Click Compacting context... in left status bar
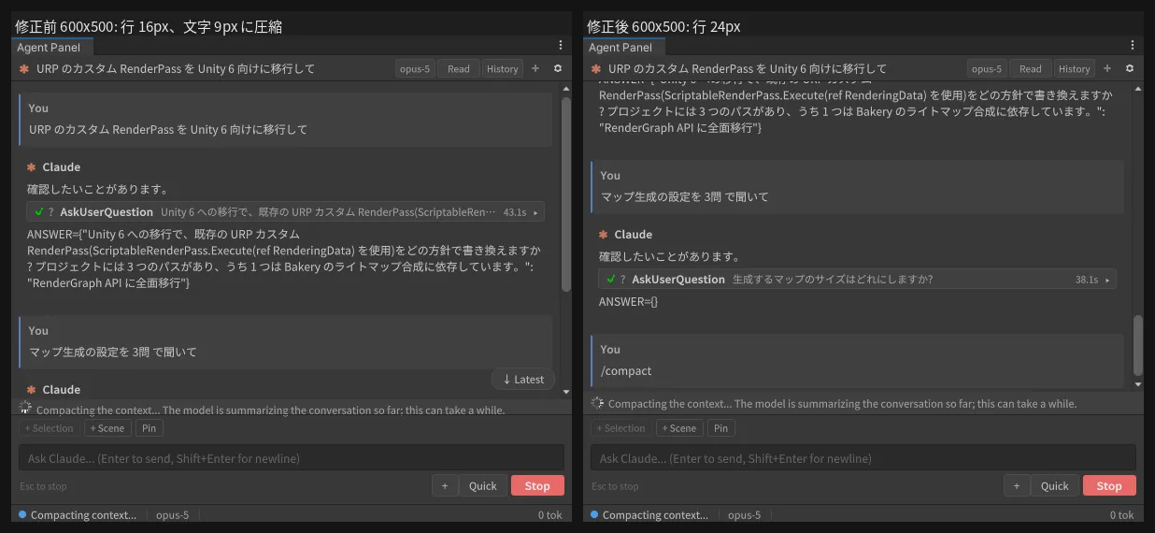This screenshot has height=533, width=1155. coord(83,514)
